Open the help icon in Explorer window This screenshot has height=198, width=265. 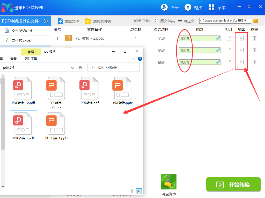[140, 59]
